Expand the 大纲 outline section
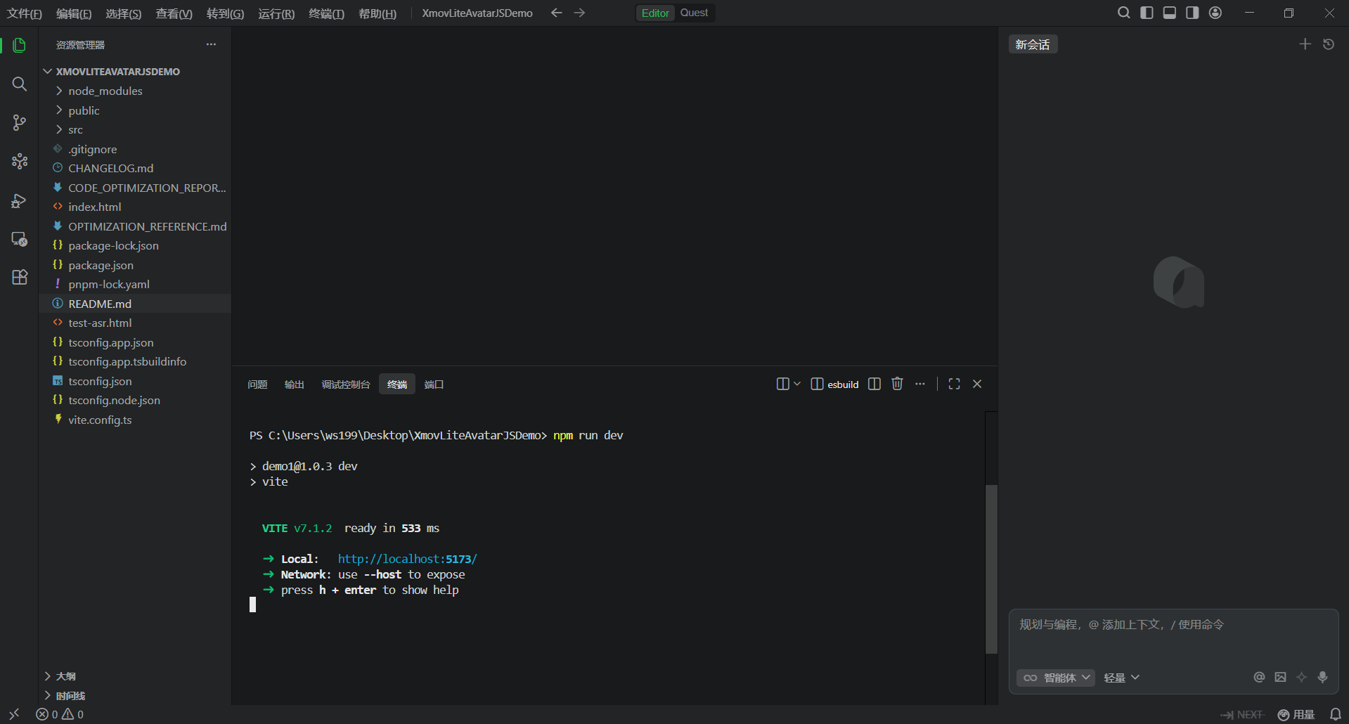1349x724 pixels. (135, 676)
